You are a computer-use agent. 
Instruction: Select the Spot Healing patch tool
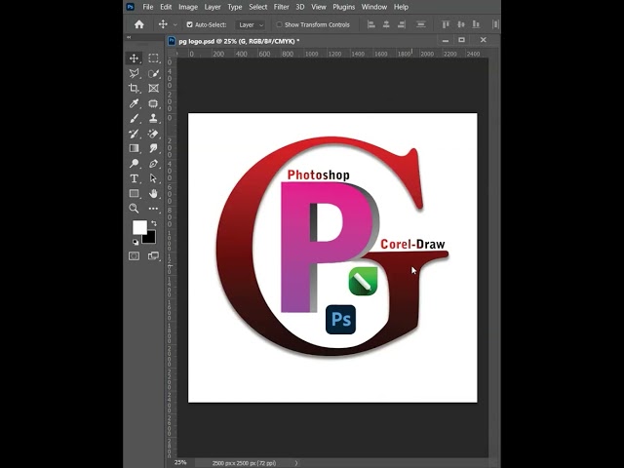pyautogui.click(x=153, y=103)
